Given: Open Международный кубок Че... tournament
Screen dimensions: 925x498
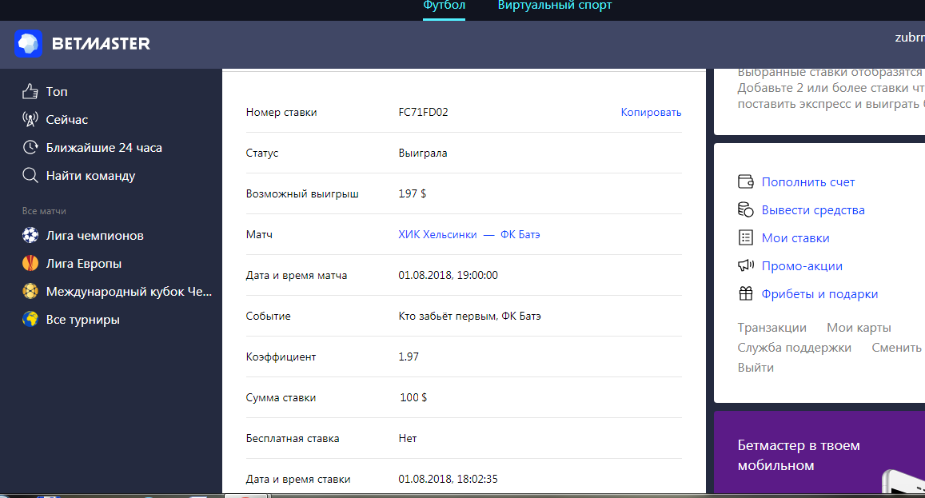Looking at the screenshot, I should pyautogui.click(x=129, y=292).
